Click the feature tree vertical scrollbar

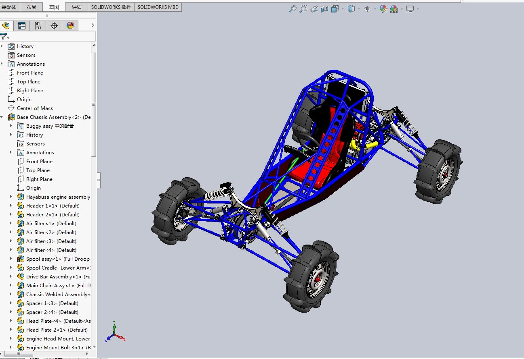click(94, 105)
